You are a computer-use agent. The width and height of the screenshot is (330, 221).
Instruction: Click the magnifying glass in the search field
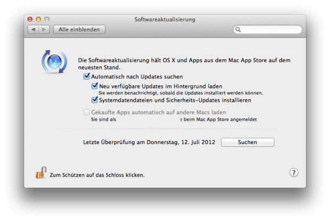click(x=238, y=30)
